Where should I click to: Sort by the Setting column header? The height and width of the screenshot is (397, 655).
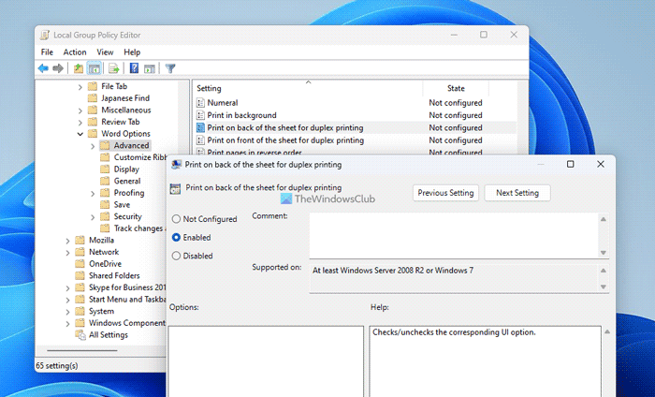pyautogui.click(x=308, y=88)
